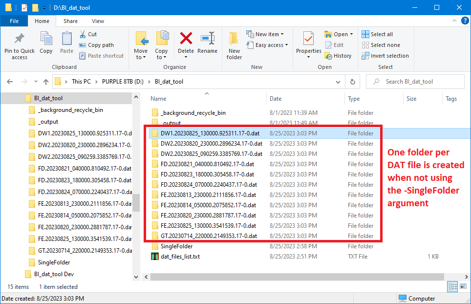This screenshot has height=304, width=471.
Task: Open the File menu tab
Action: pyautogui.click(x=14, y=21)
